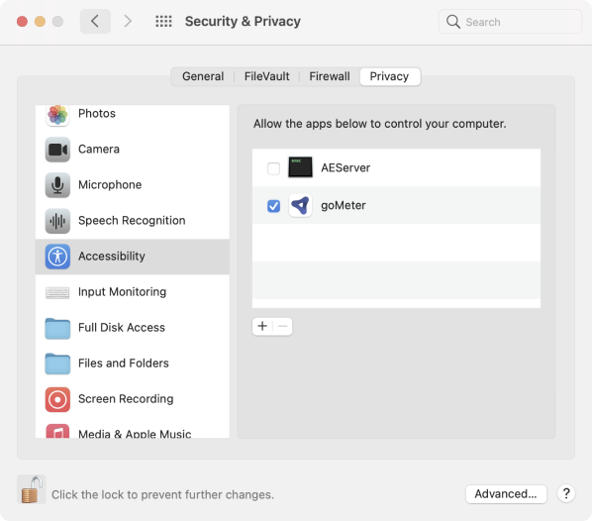Select Full Disk Access folder icon
This screenshot has height=521, width=592.
click(57, 328)
